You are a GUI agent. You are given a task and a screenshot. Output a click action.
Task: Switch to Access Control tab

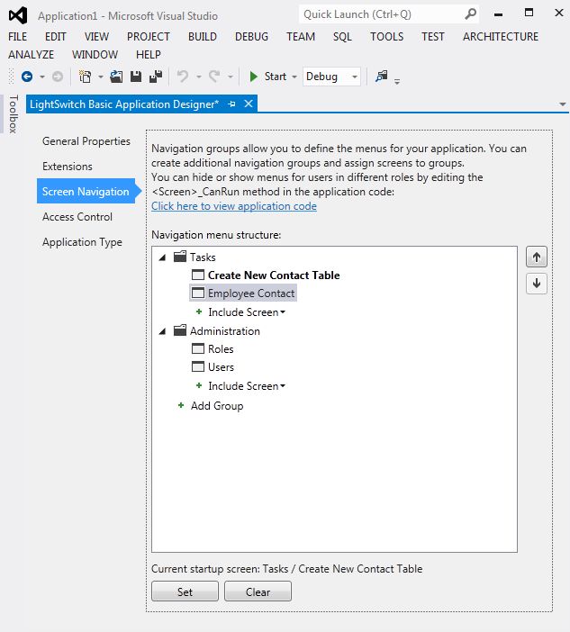pos(77,216)
